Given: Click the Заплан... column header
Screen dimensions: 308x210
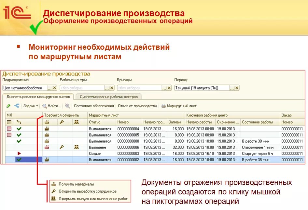Looking at the screenshot, I should (176, 122).
